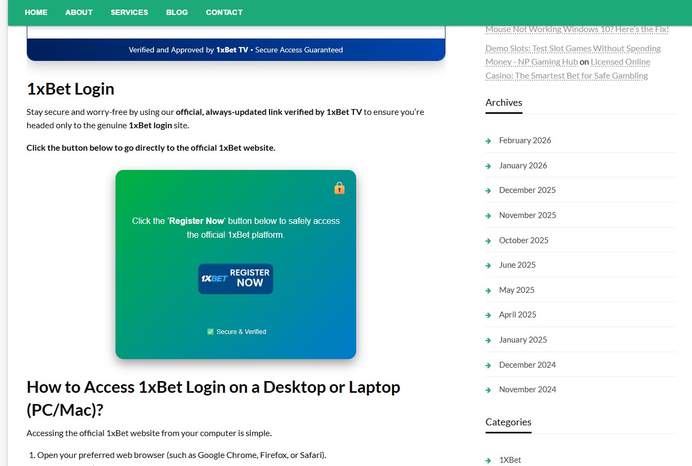Navigate to the Blog page
The width and height of the screenshot is (692, 466).
177,12
